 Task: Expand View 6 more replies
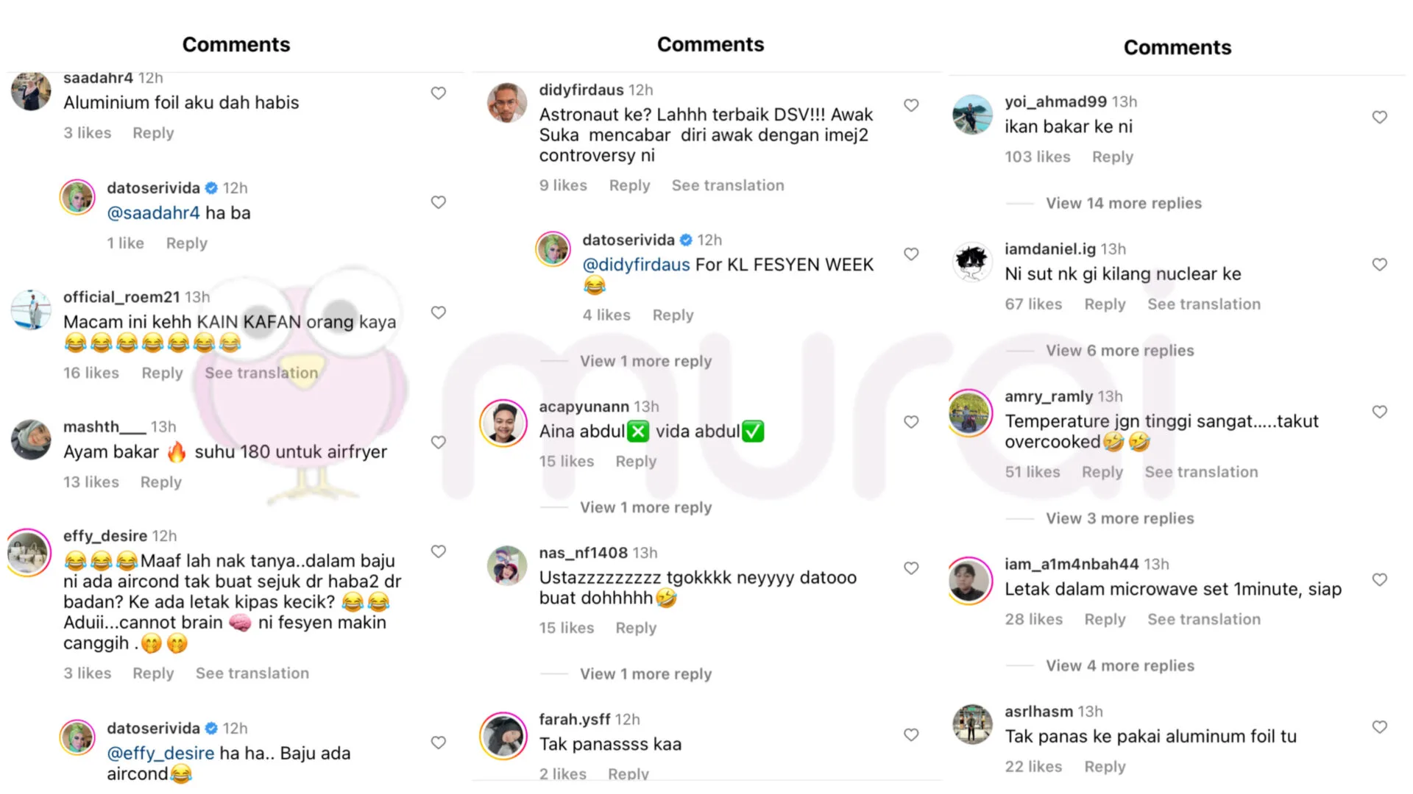click(x=1119, y=351)
